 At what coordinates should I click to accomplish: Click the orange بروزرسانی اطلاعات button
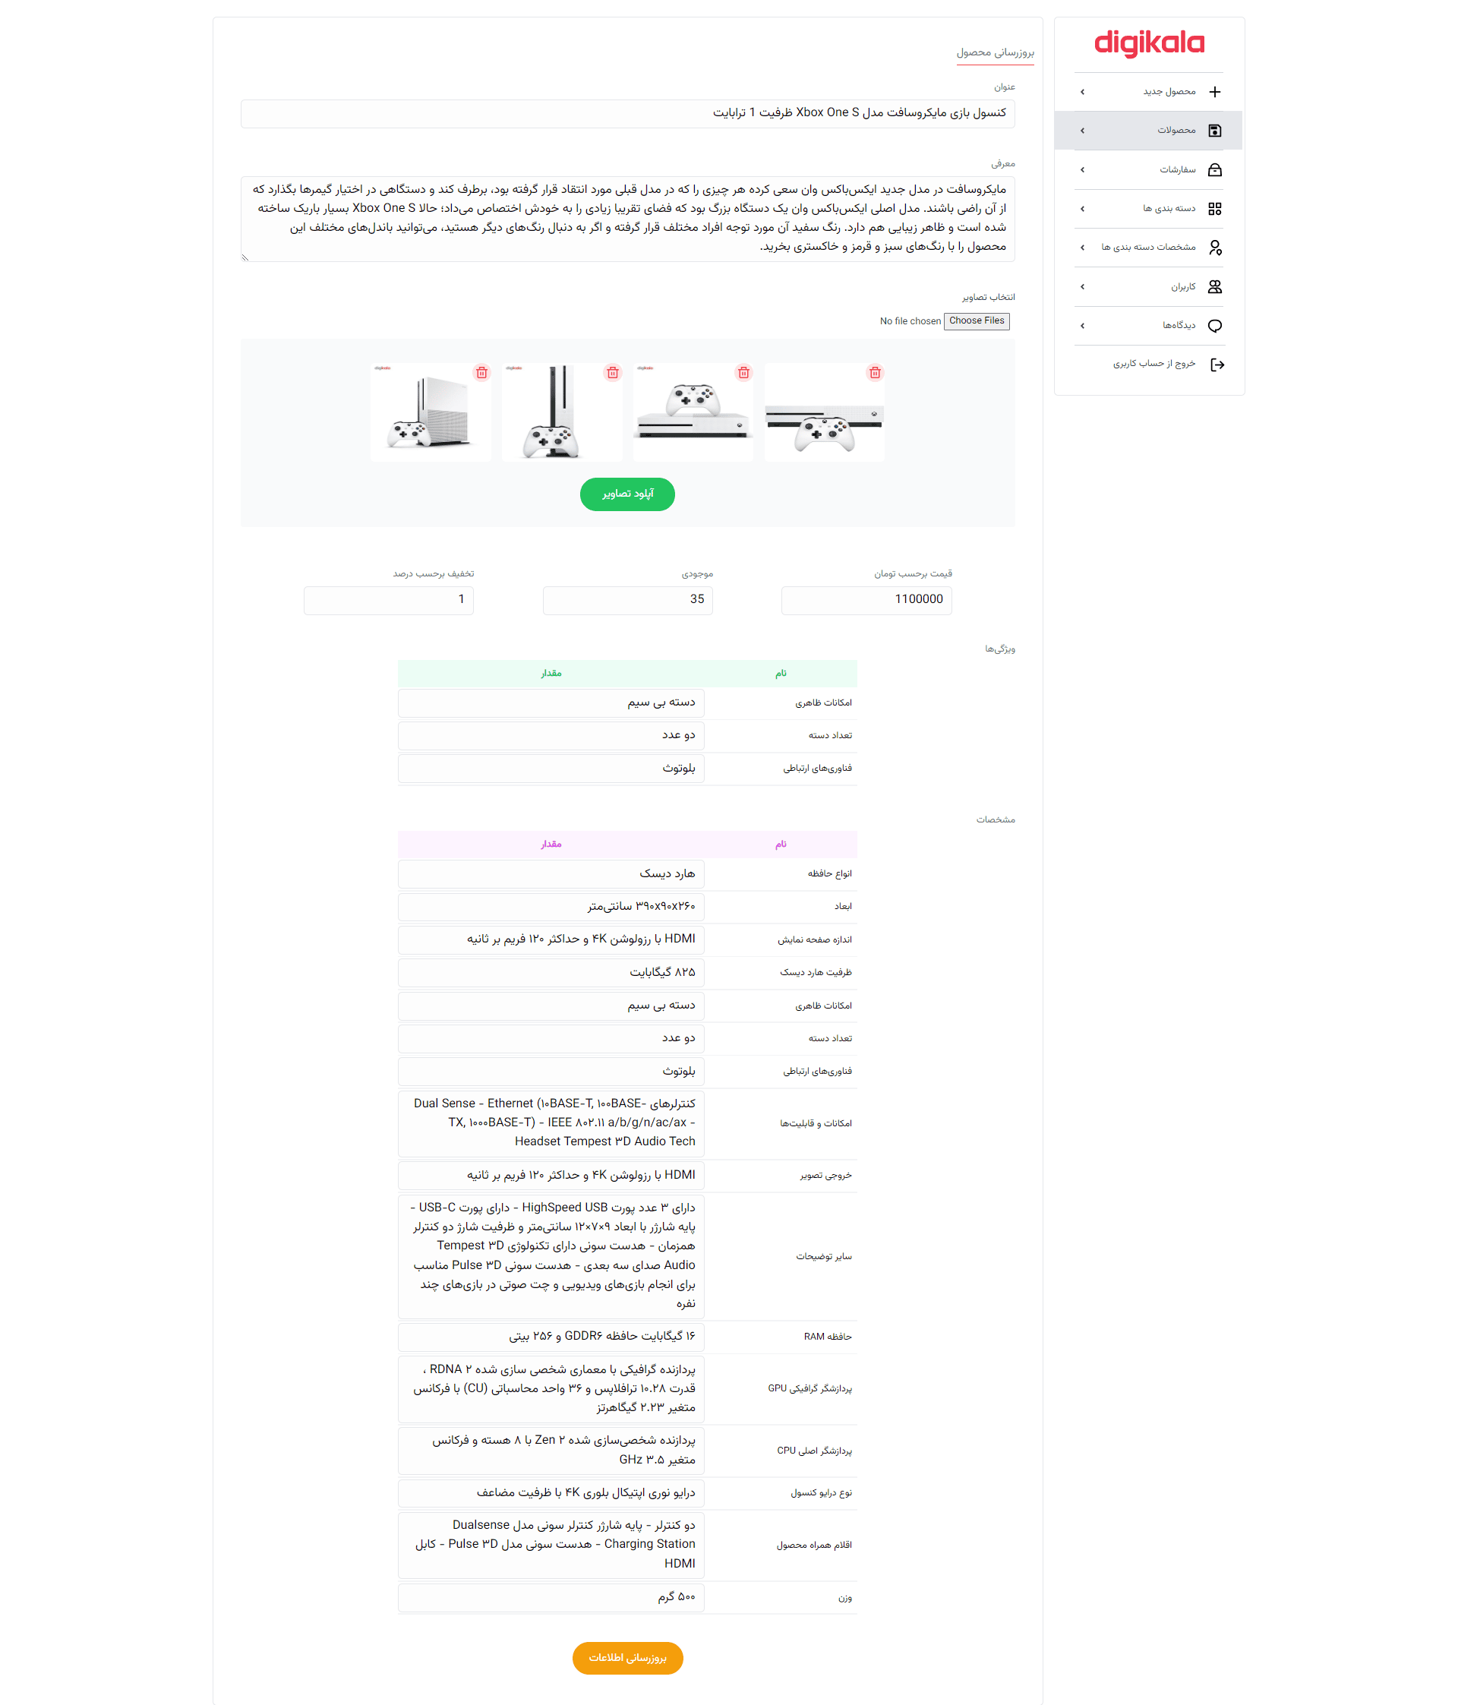tap(627, 1657)
